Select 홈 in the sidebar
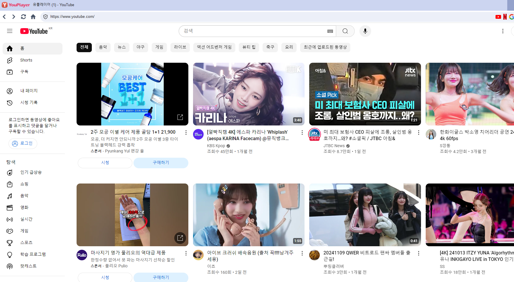Viewport: 514px width, 282px height. [33, 48]
